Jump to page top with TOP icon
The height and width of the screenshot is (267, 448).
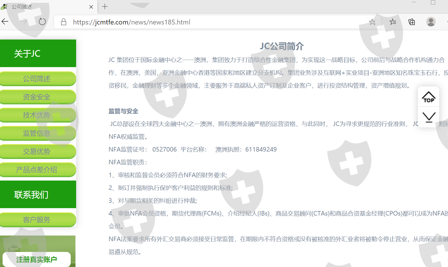pos(429,97)
